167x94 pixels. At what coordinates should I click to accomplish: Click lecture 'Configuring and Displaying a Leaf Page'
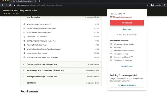click(x=42, y=41)
